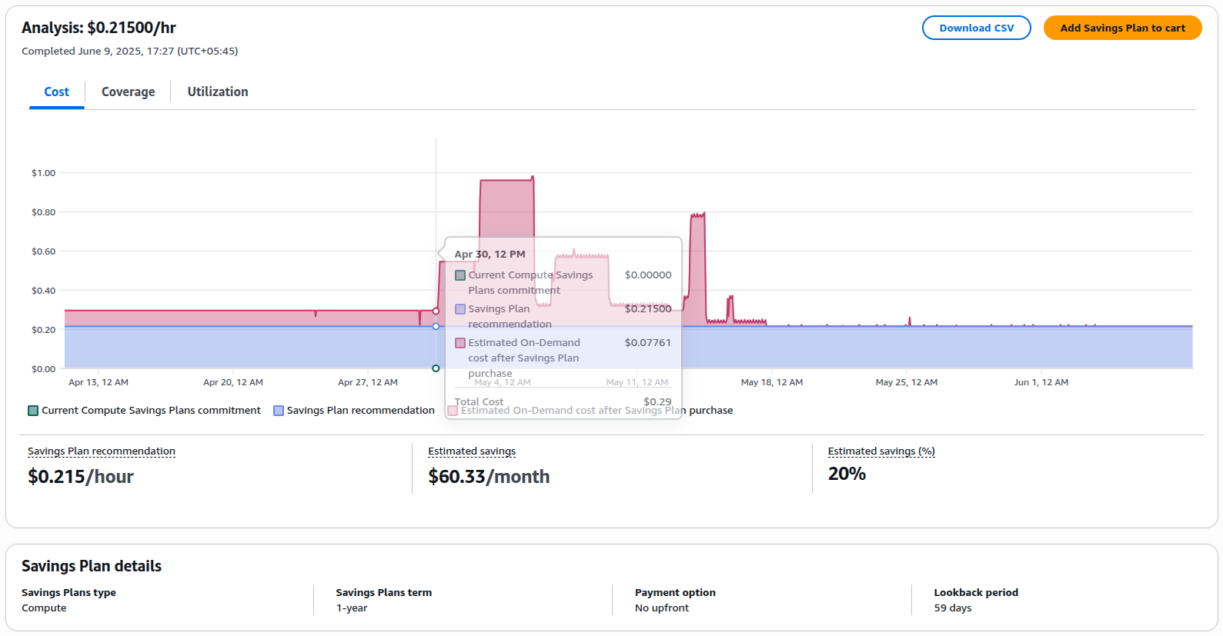Click the blue hover marker on the recommendation line
This screenshot has height=636, width=1223.
436,326
